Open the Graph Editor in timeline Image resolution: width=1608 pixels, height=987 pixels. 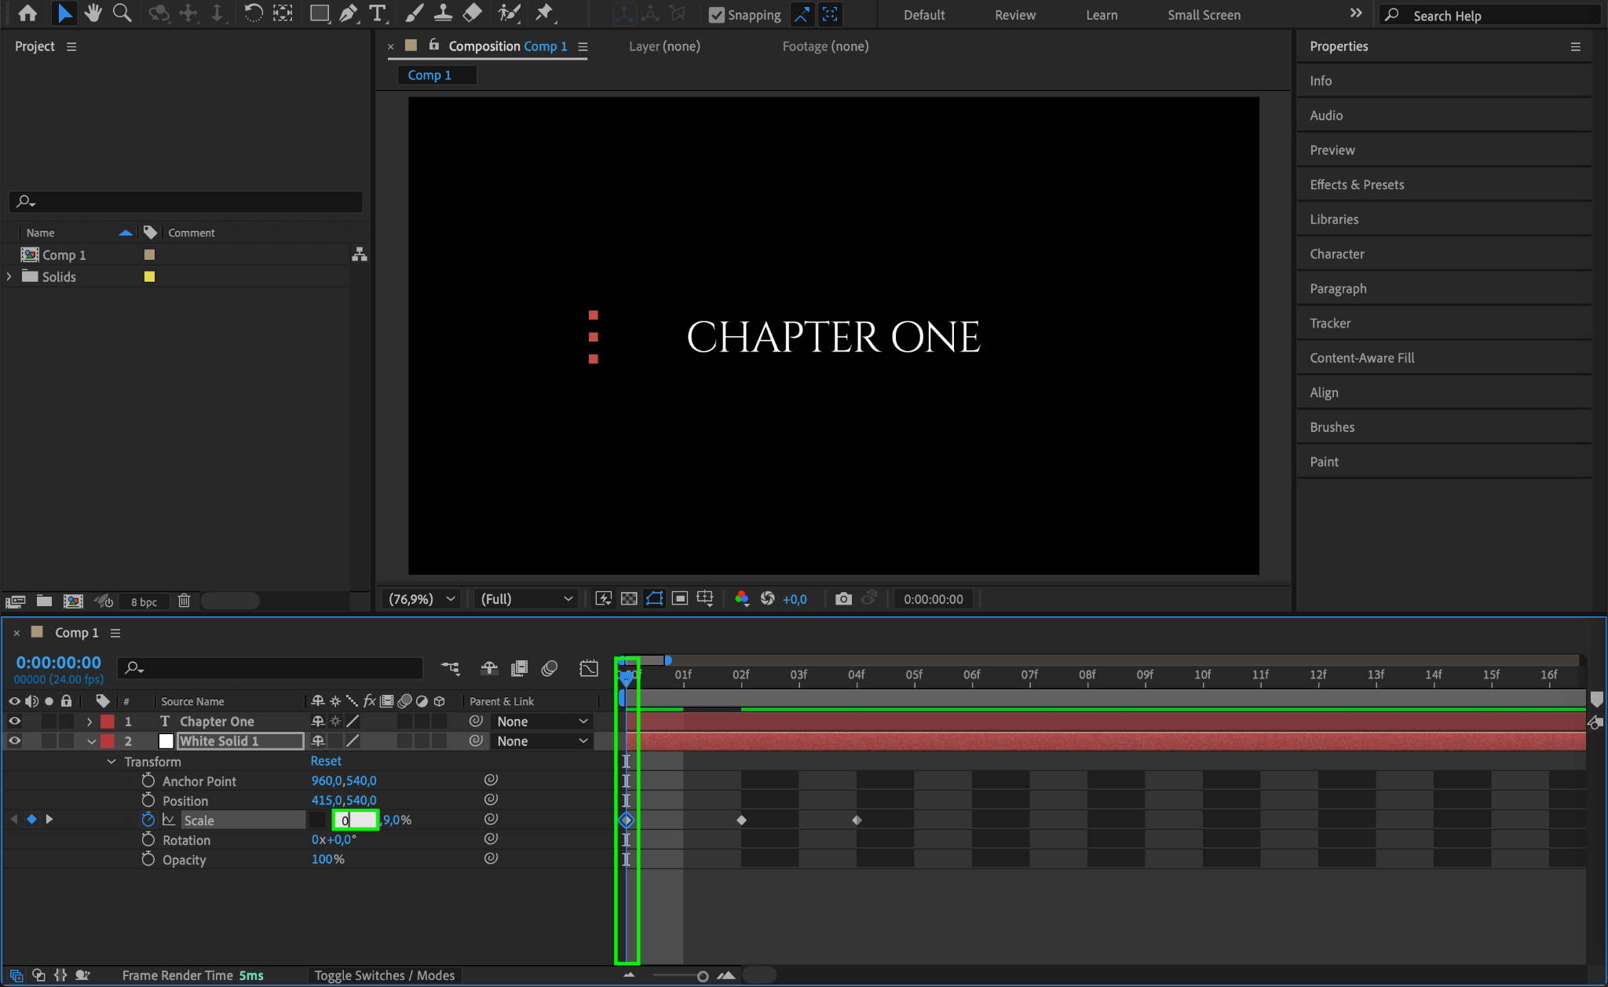[588, 668]
